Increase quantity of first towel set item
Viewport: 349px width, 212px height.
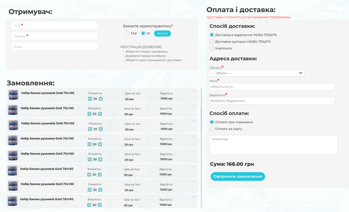pyautogui.click(x=101, y=99)
